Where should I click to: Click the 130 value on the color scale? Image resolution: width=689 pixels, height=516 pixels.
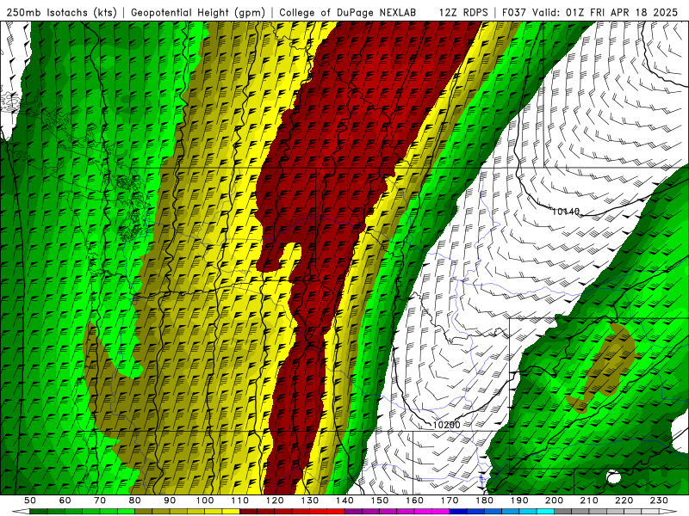(x=310, y=501)
